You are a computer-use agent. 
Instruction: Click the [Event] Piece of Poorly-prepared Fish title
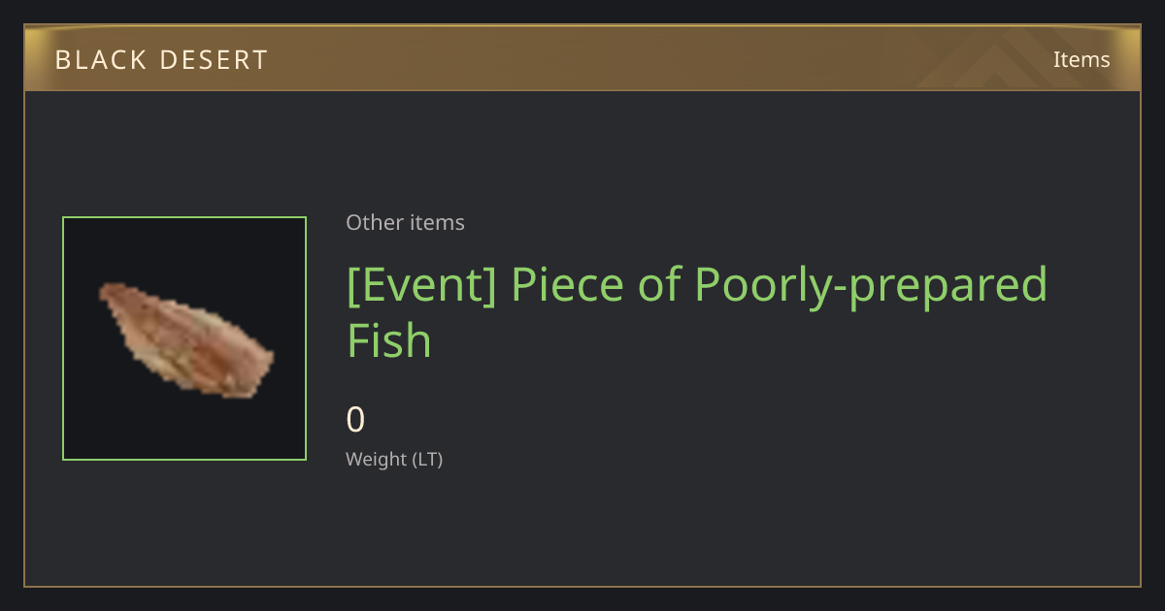coord(697,312)
